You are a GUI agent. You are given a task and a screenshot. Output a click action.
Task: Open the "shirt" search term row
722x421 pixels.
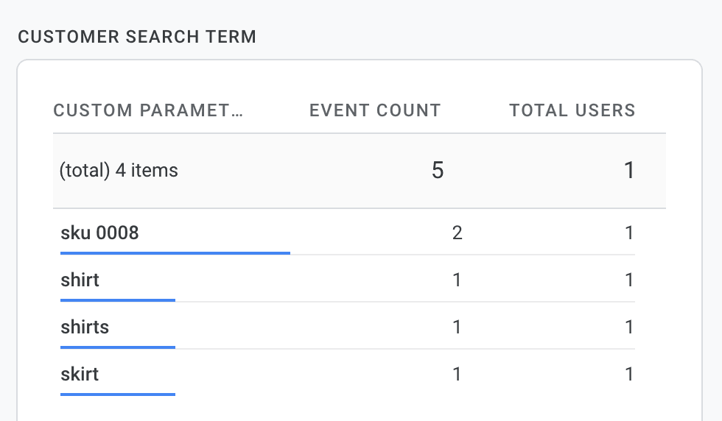click(80, 280)
